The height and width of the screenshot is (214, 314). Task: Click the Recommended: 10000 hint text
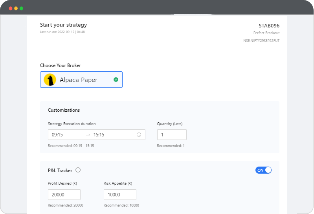point(121,205)
